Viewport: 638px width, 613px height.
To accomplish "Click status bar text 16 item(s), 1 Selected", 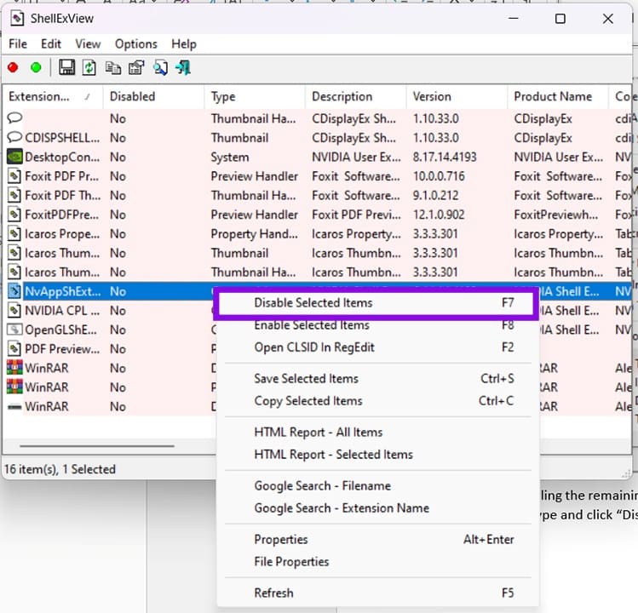I will pyautogui.click(x=60, y=469).
